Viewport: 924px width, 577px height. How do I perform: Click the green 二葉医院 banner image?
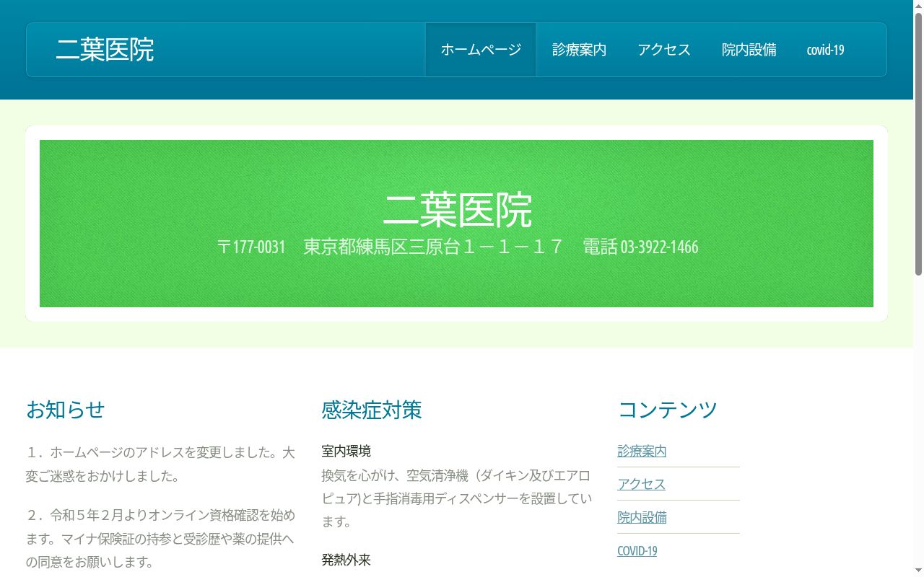click(456, 224)
